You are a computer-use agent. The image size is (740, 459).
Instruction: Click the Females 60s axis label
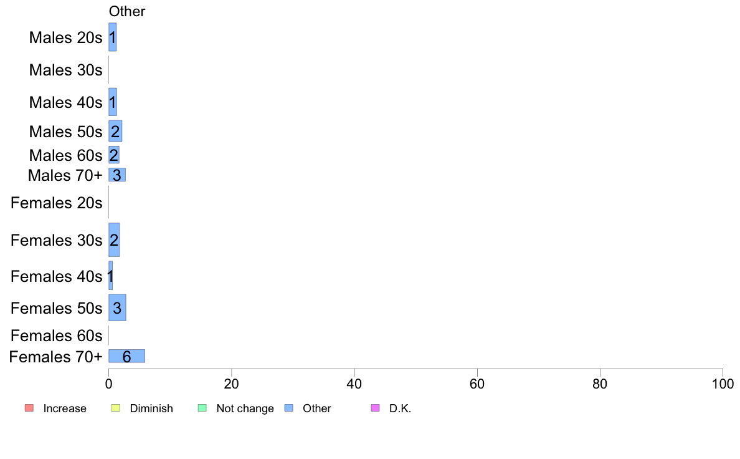click(57, 336)
